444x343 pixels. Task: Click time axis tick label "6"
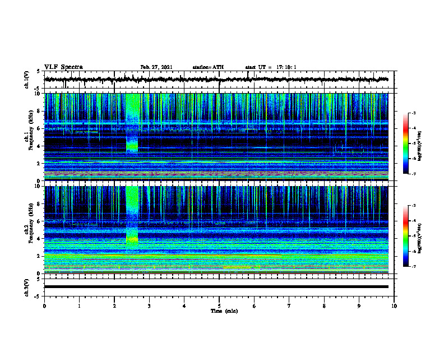pyautogui.click(x=255, y=306)
